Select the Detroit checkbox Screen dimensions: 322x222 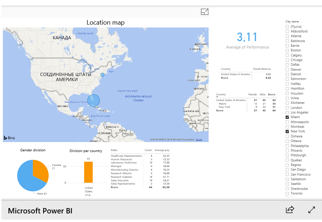pos(287,74)
